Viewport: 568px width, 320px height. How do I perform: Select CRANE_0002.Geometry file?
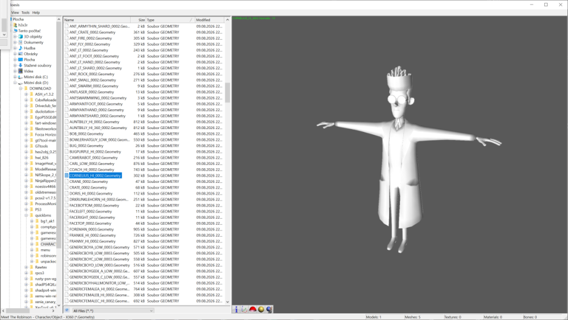[x=89, y=182]
